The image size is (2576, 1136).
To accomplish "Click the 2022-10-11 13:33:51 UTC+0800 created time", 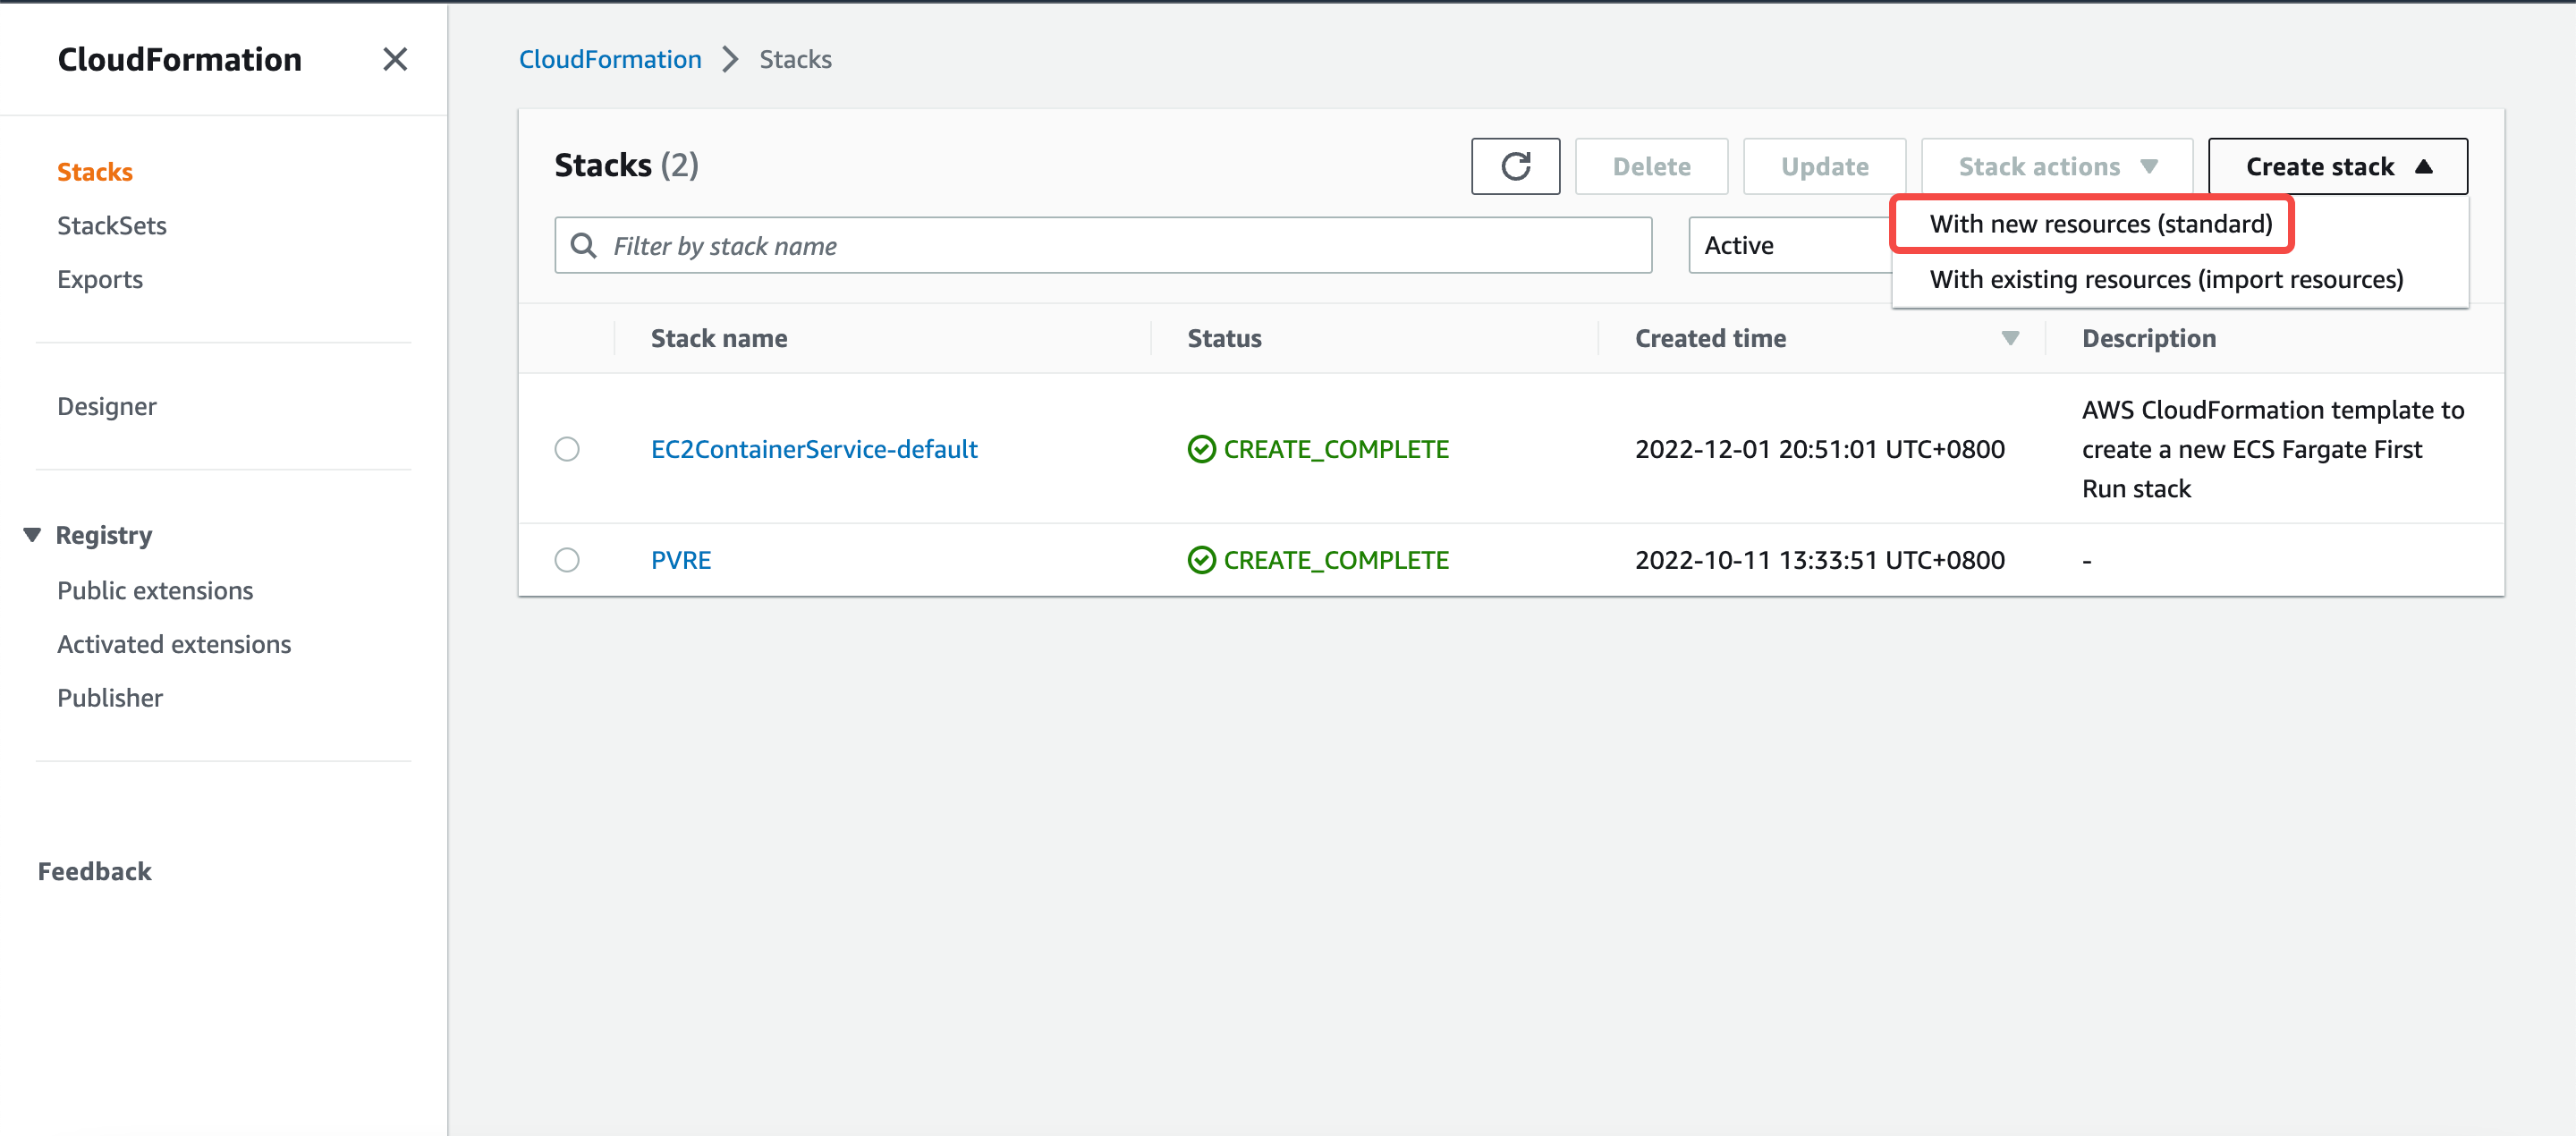I will 1820,560.
